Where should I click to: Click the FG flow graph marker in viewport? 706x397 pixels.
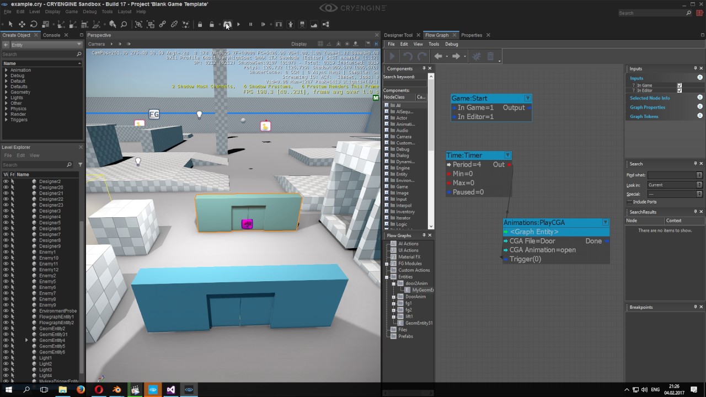(154, 114)
